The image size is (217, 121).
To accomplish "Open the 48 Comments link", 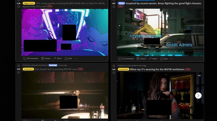I will (x=31, y=58).
